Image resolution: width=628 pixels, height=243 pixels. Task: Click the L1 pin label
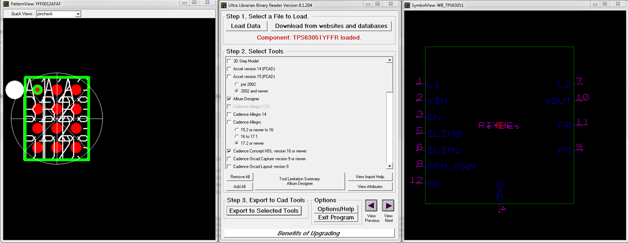pos(434,85)
